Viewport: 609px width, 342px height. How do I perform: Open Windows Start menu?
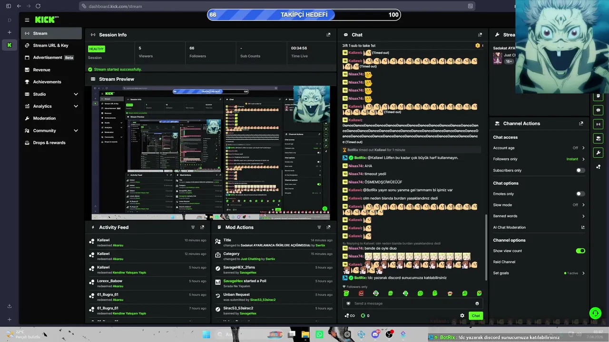tap(206, 334)
